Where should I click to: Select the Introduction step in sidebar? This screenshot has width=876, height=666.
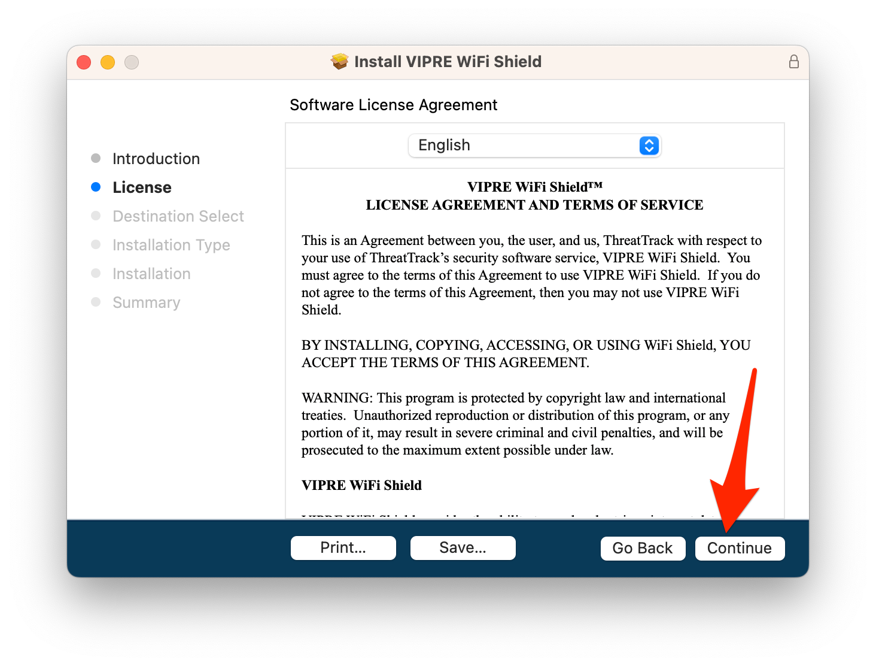tap(156, 159)
